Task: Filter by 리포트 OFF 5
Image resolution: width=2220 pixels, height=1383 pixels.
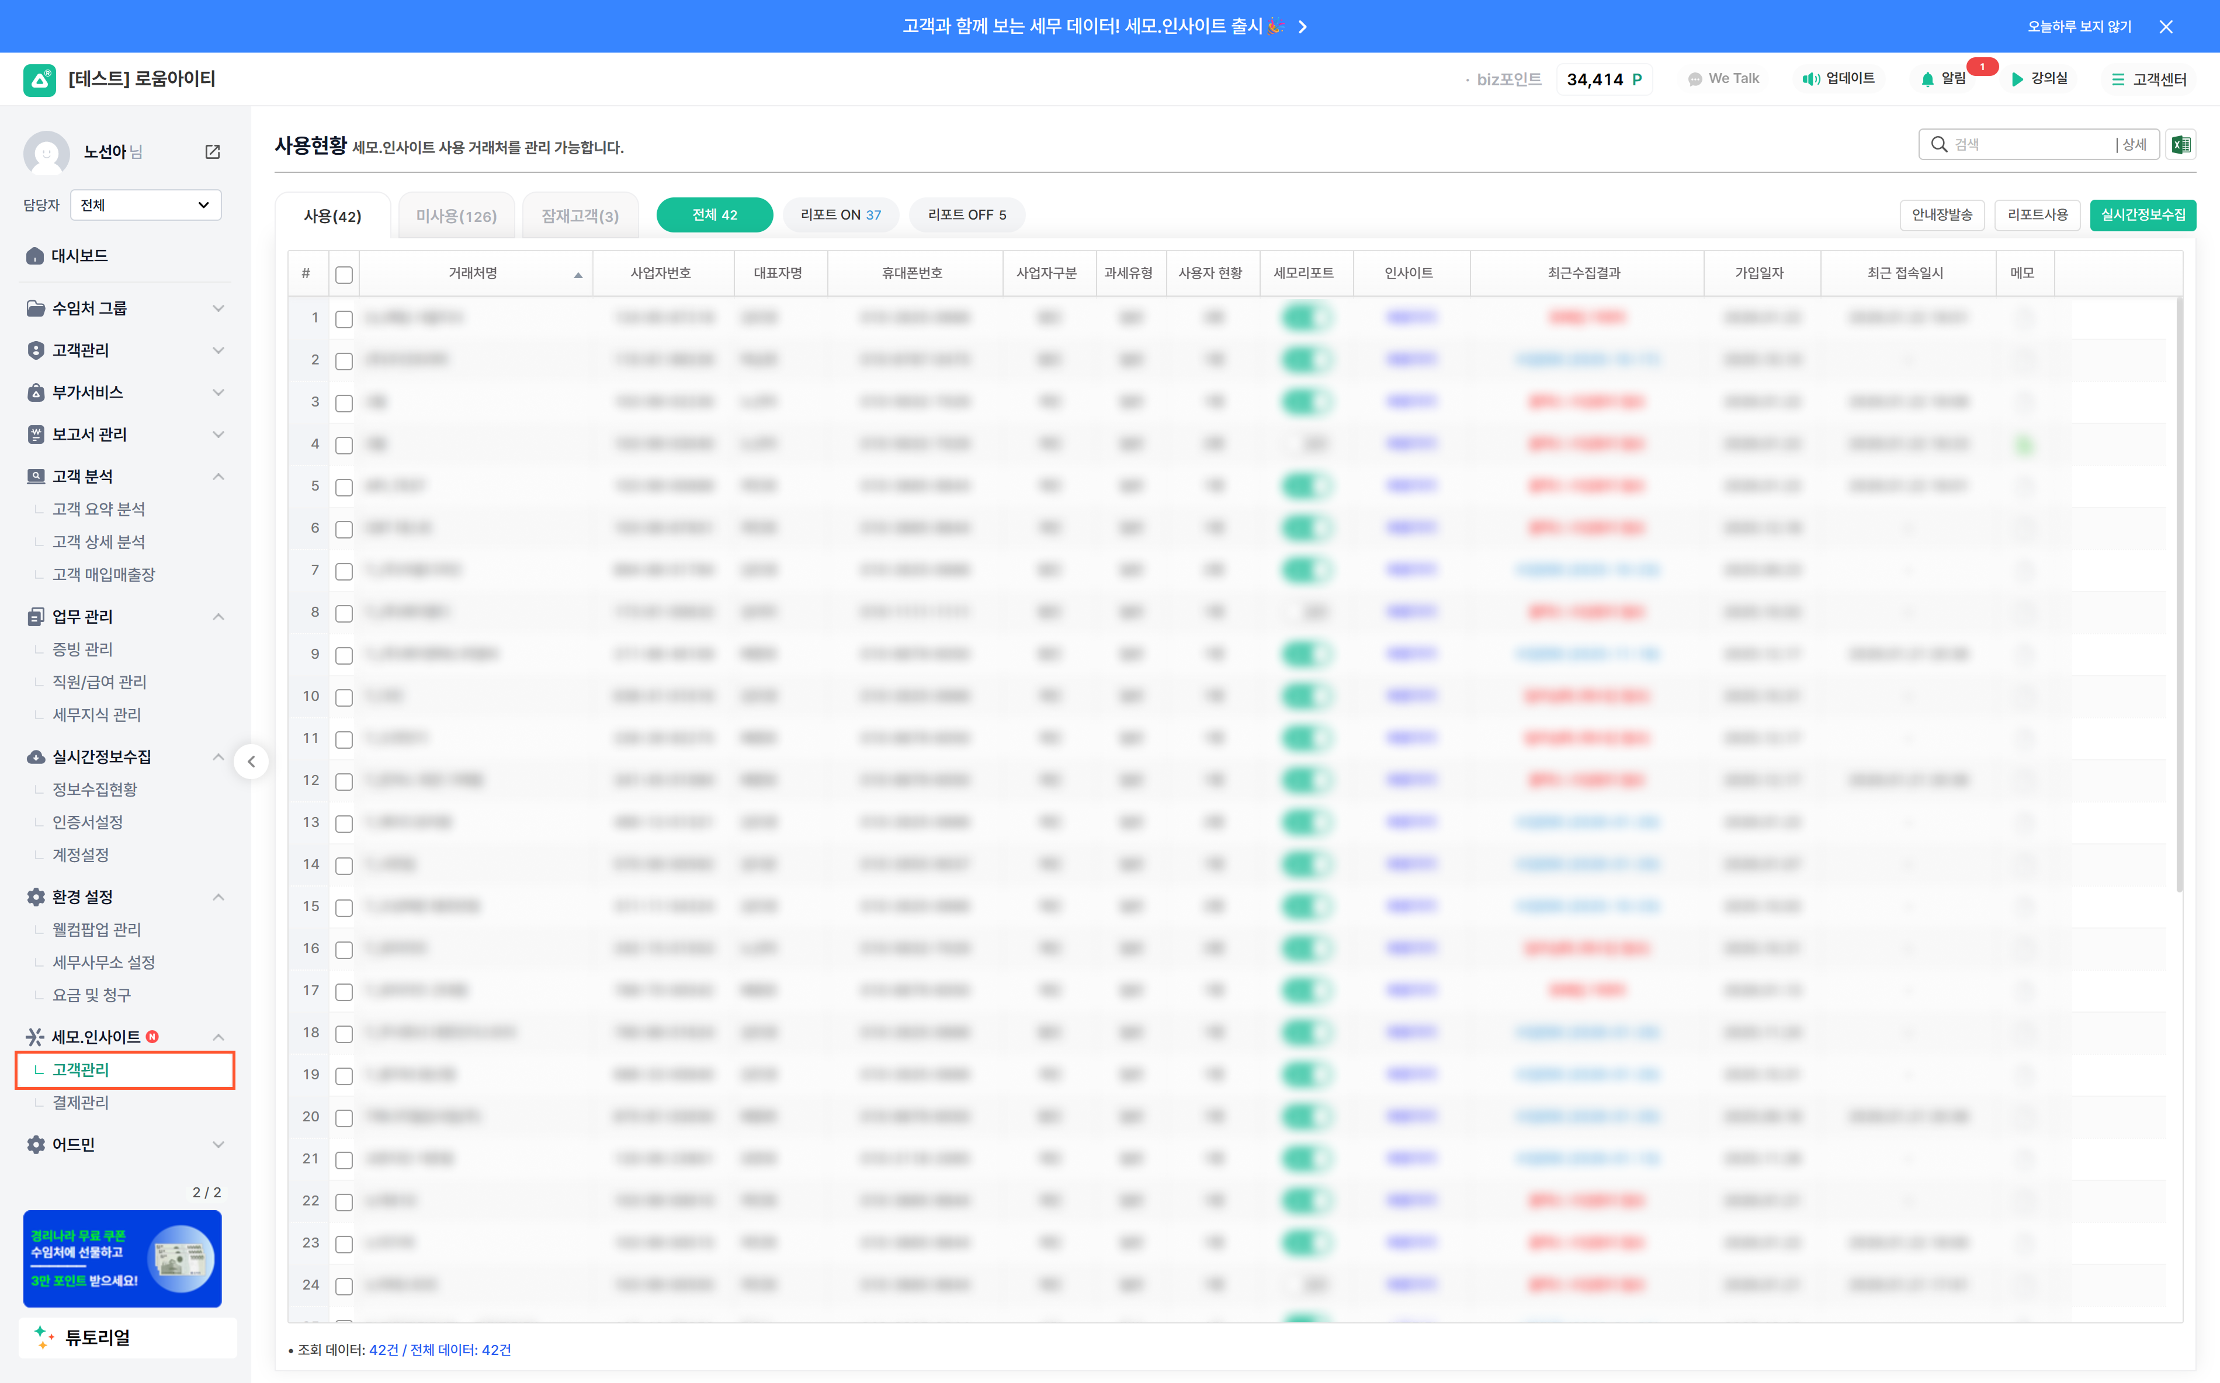Action: click(966, 215)
